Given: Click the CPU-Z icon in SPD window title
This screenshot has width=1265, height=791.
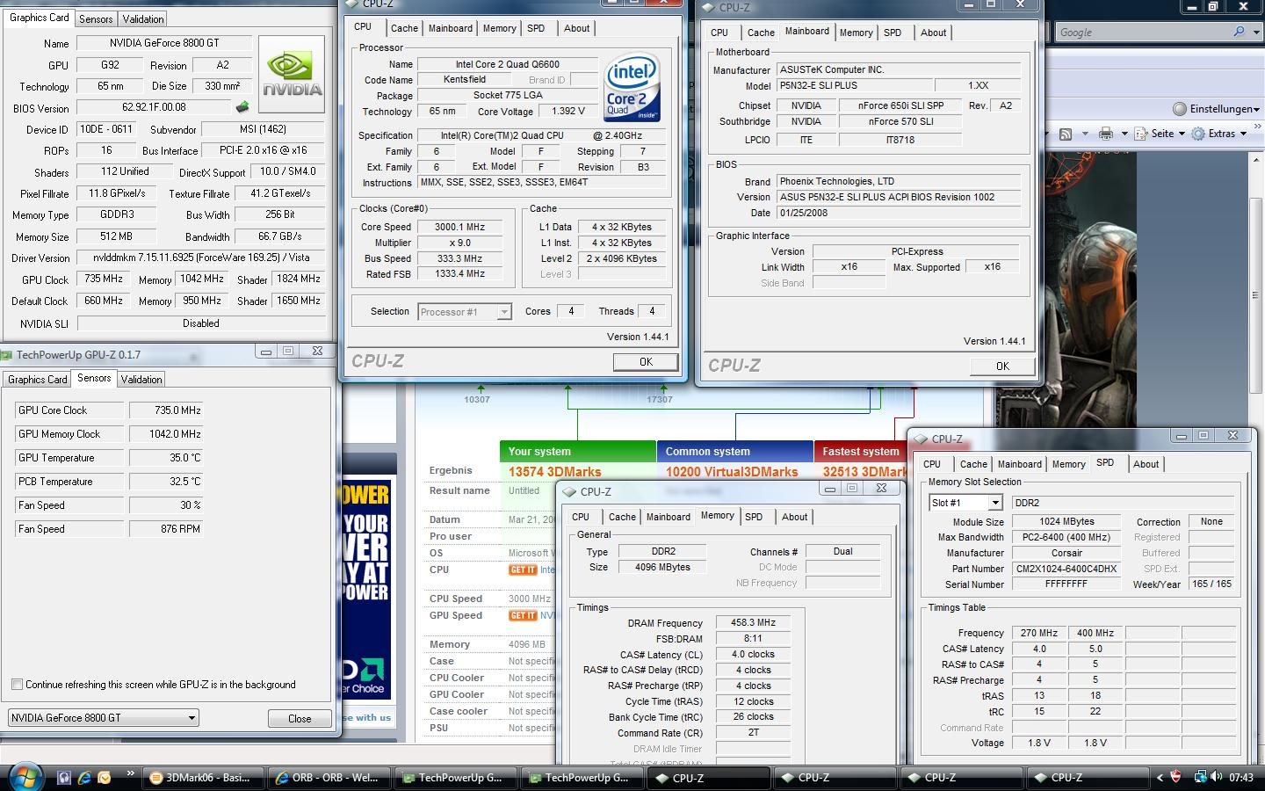Looking at the screenshot, I should [922, 439].
